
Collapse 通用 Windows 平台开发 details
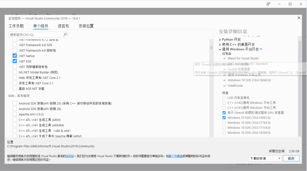coord(220,49)
